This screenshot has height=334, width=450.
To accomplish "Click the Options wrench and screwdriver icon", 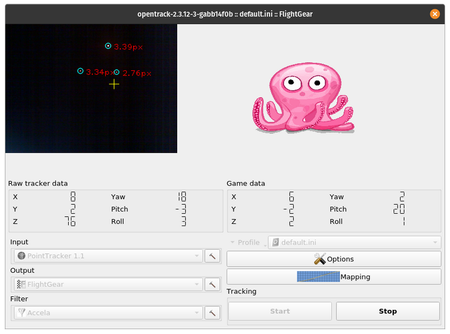I will coord(319,259).
